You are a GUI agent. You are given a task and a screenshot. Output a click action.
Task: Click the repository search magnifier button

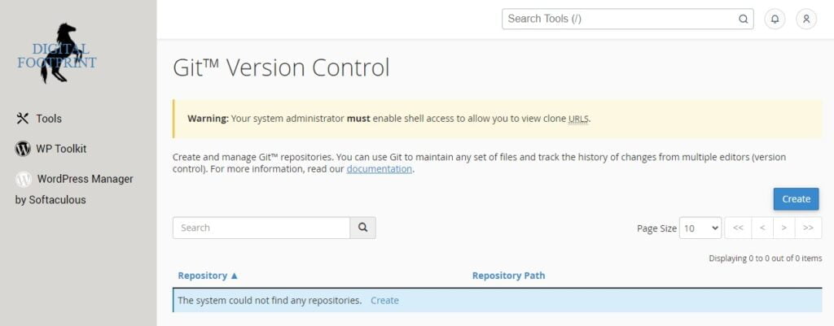click(x=362, y=228)
